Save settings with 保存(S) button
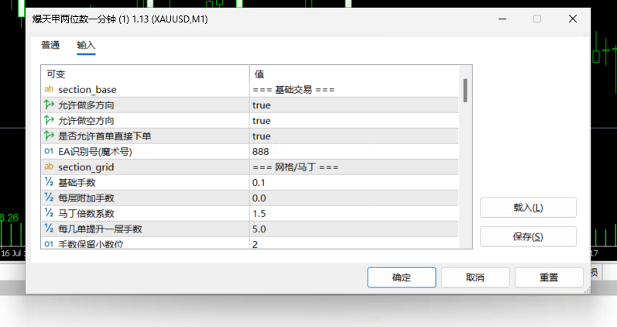 pos(528,236)
